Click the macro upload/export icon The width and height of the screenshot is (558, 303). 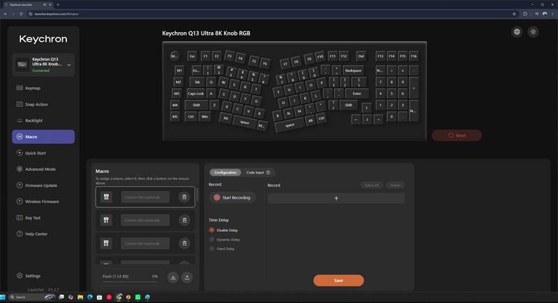click(187, 277)
